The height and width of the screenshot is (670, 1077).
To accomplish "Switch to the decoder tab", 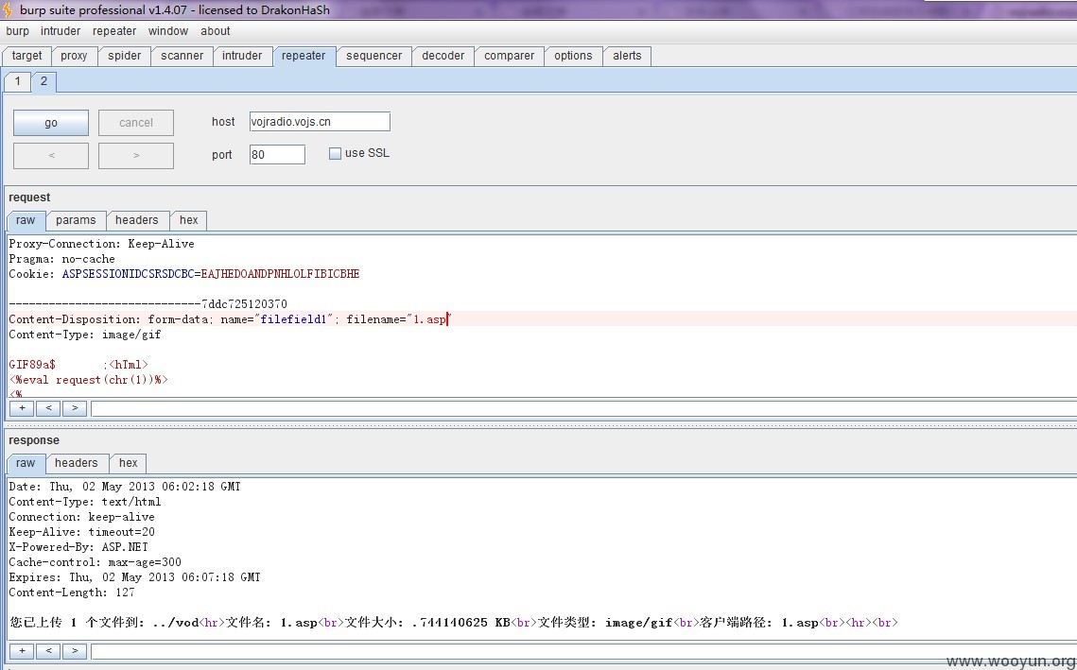I will click(443, 57).
